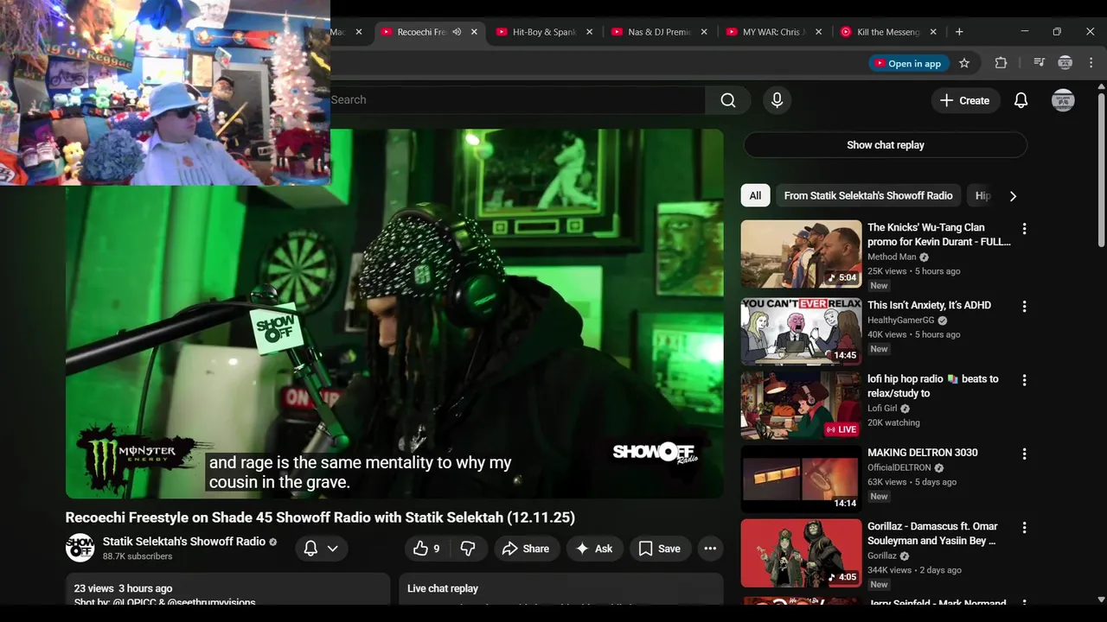This screenshot has height=622, width=1107.
Task: Open notifications bell in header
Action: pyautogui.click(x=1021, y=100)
